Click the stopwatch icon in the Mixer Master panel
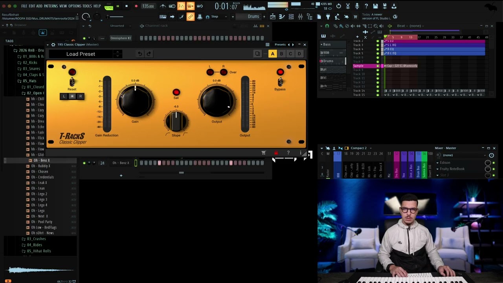The width and height of the screenshot is (503, 283). point(491,155)
